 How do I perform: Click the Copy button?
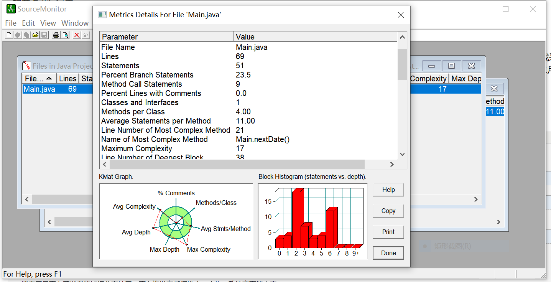[x=388, y=211]
